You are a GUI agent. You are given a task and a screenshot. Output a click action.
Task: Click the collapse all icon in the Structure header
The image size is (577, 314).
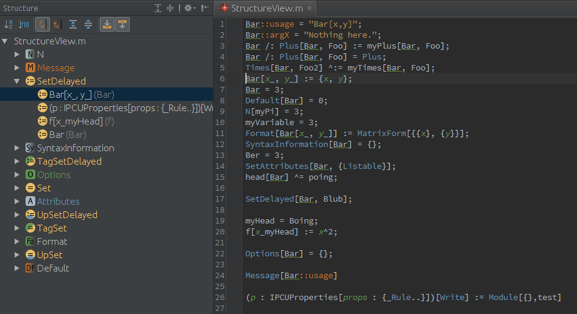(170, 8)
